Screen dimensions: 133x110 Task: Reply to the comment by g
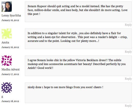point(128,106)
